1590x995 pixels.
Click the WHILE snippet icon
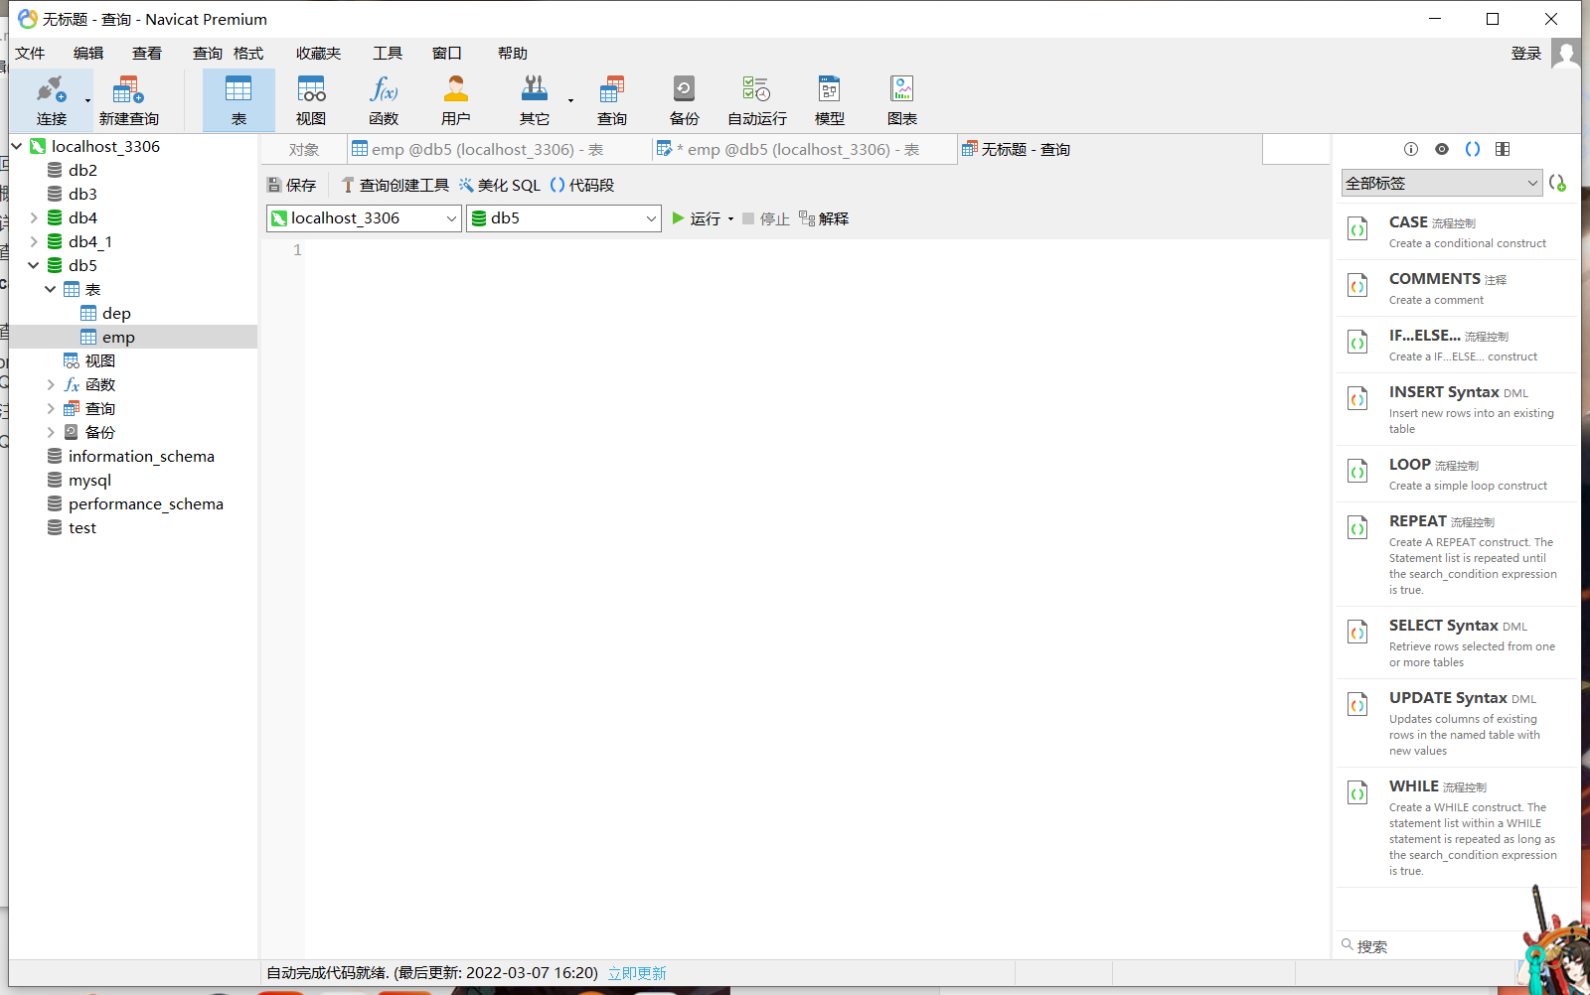tap(1357, 792)
